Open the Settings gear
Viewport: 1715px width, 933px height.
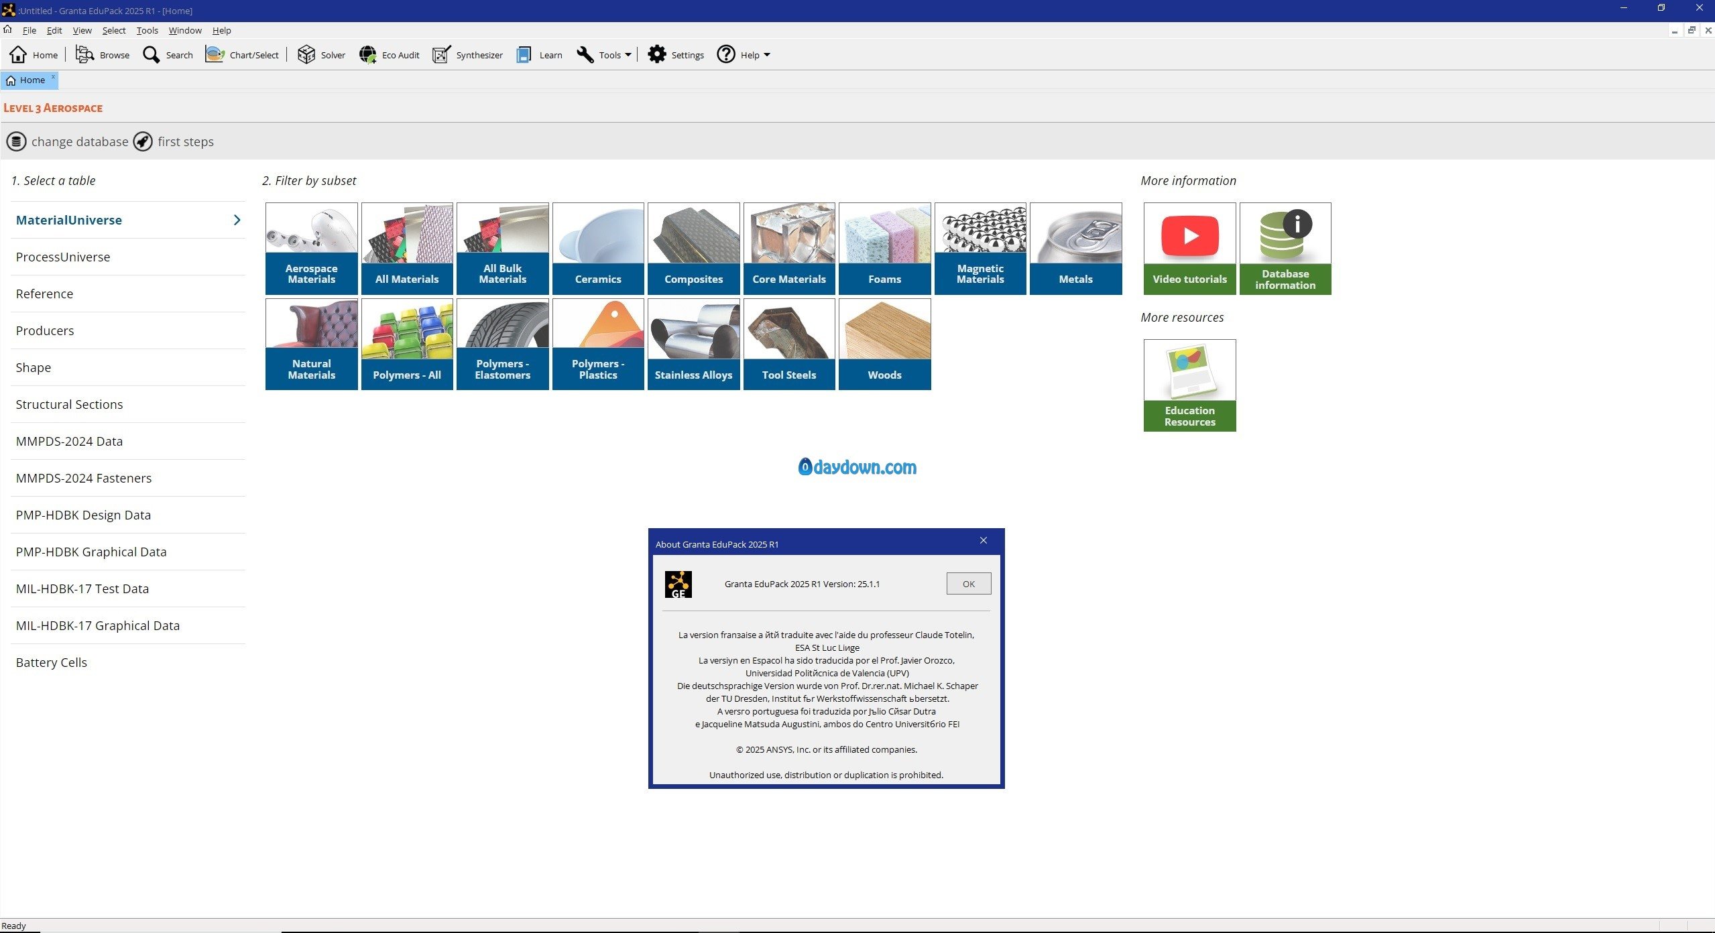click(657, 54)
